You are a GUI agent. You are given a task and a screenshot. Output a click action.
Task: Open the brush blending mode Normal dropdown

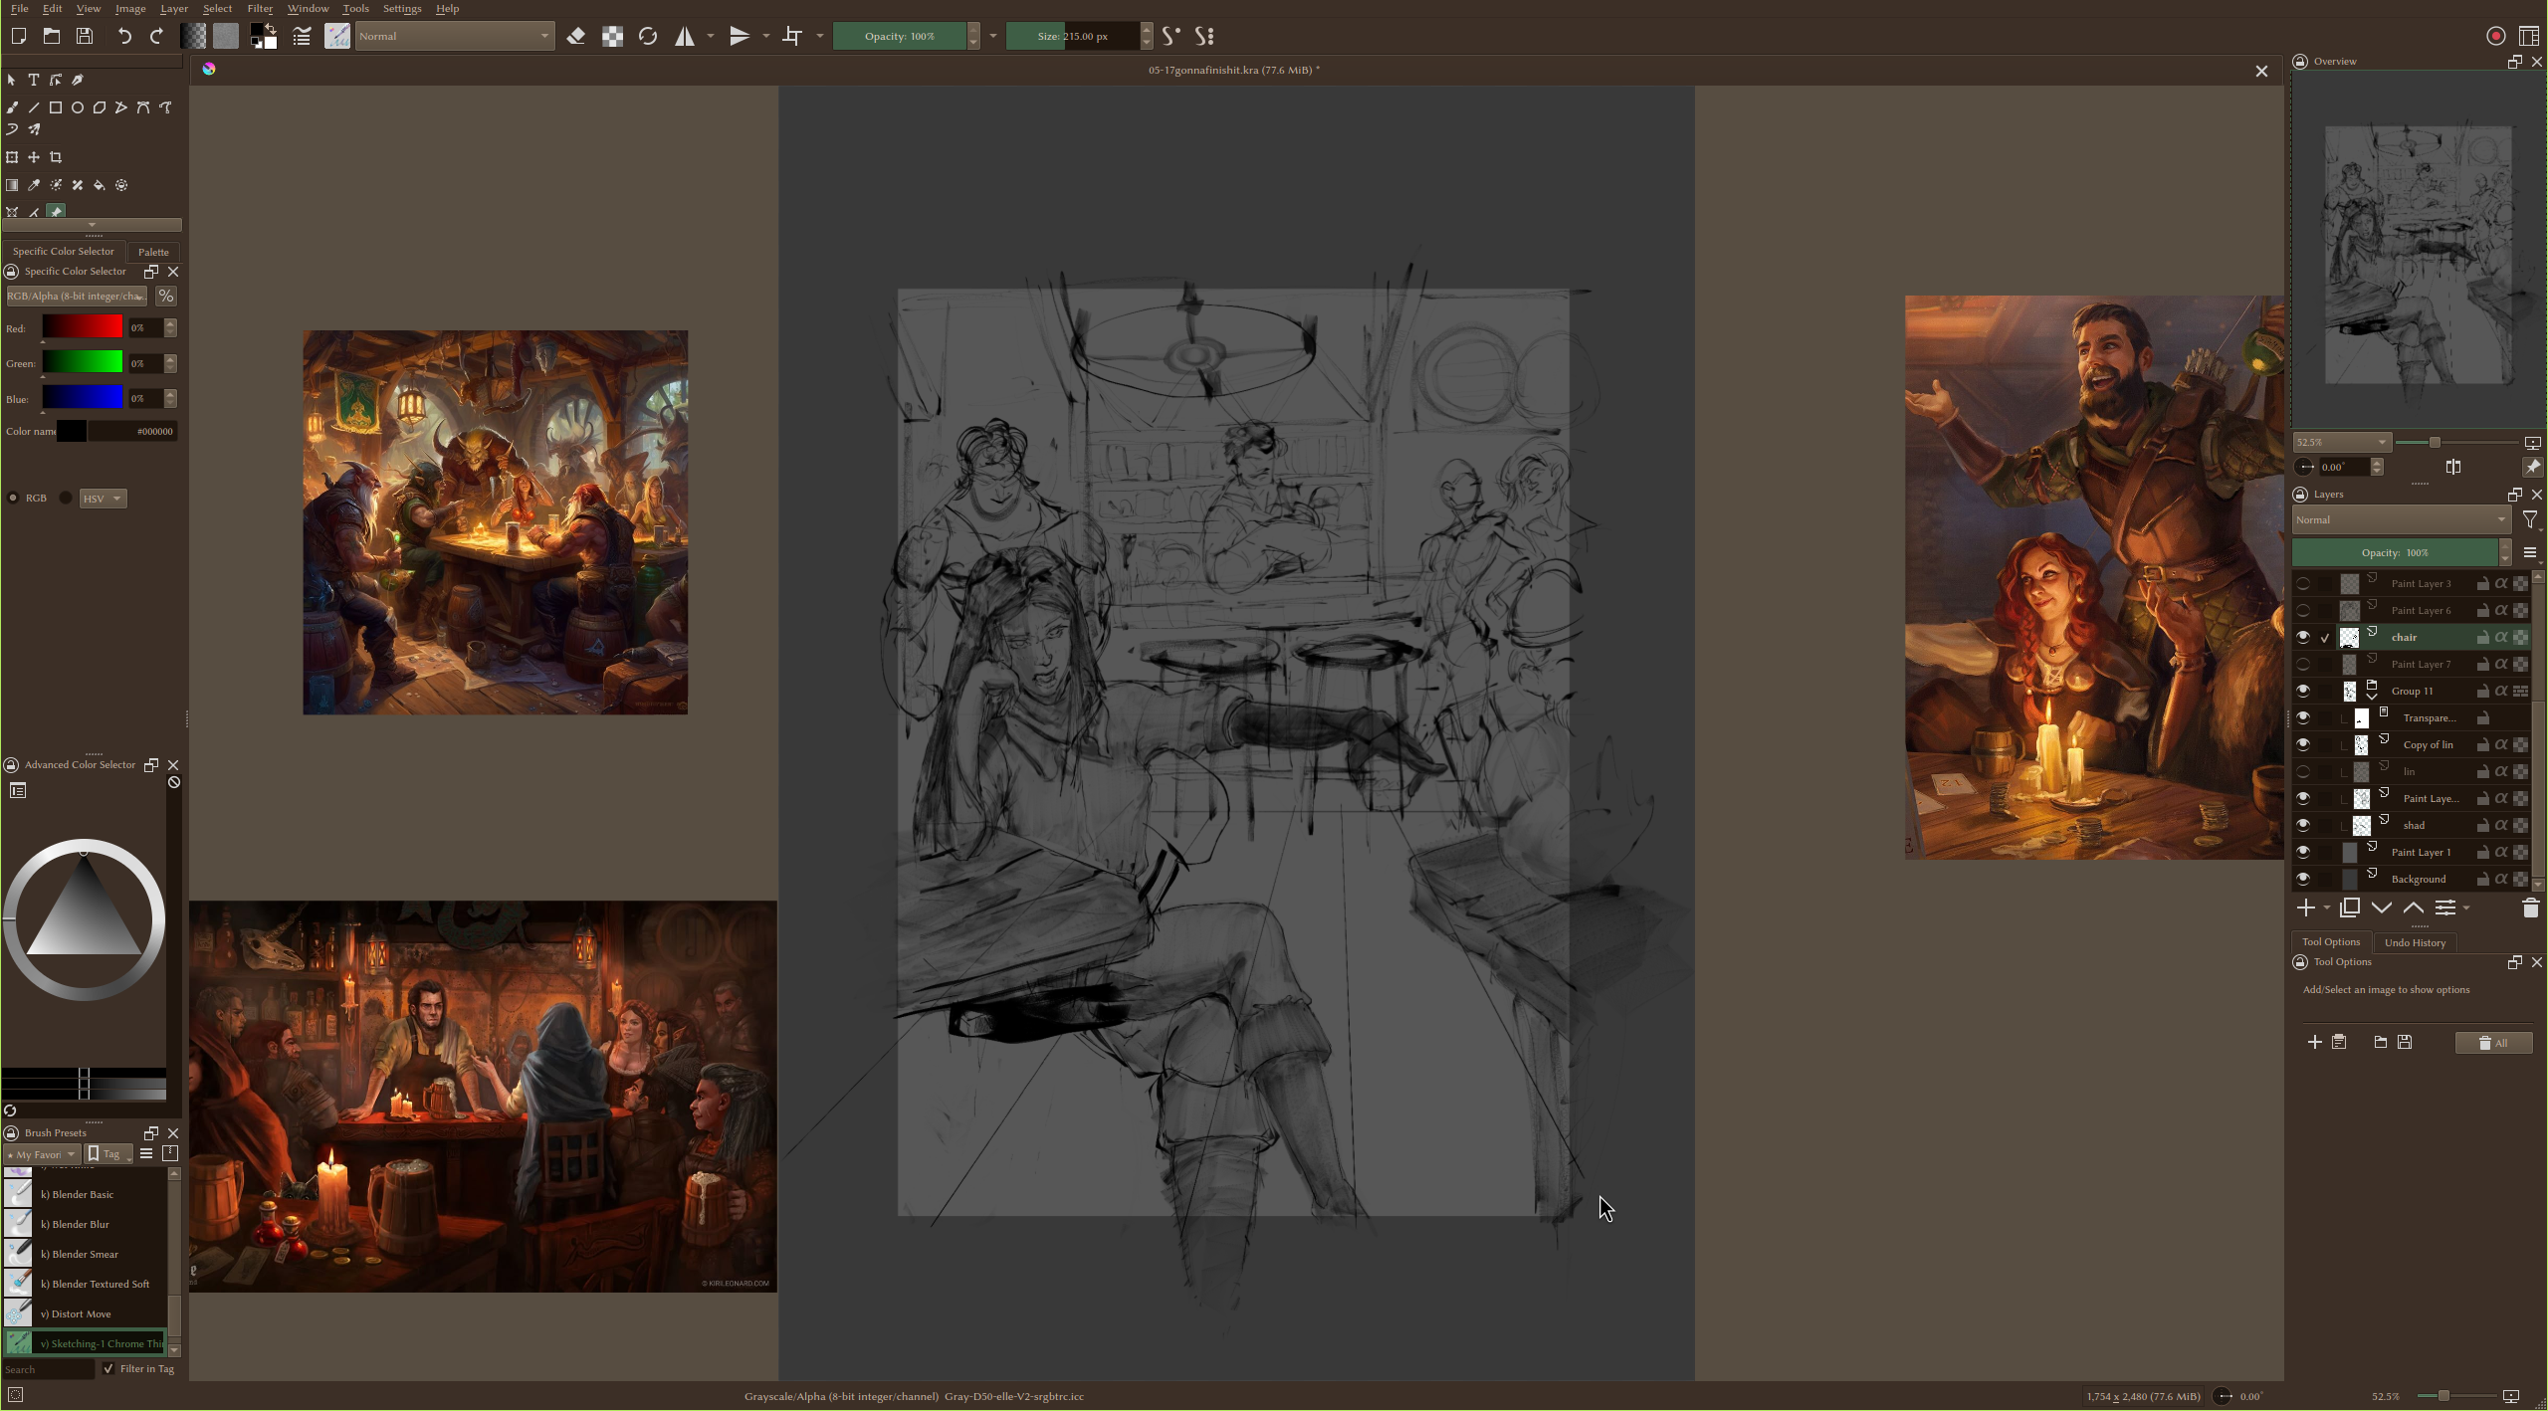pos(454,36)
